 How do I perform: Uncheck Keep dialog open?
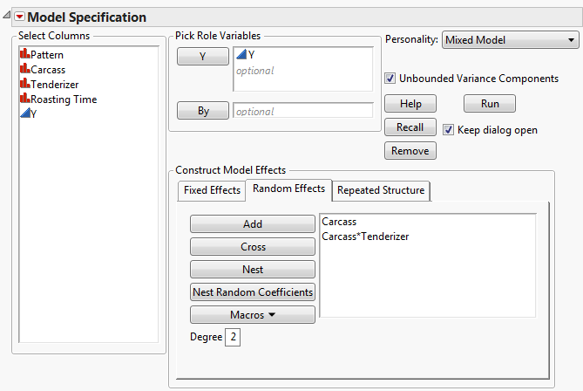click(449, 130)
